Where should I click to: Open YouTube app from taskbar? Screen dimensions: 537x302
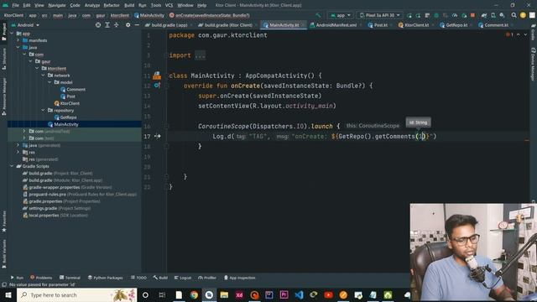click(x=328, y=294)
